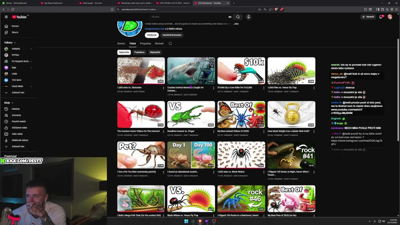Open YouTube notifications bell

coord(381,17)
